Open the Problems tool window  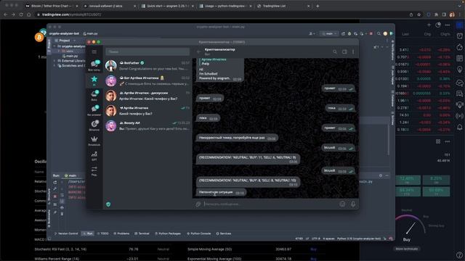121,233
